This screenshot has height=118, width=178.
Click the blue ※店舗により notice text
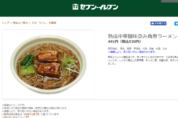132,52
